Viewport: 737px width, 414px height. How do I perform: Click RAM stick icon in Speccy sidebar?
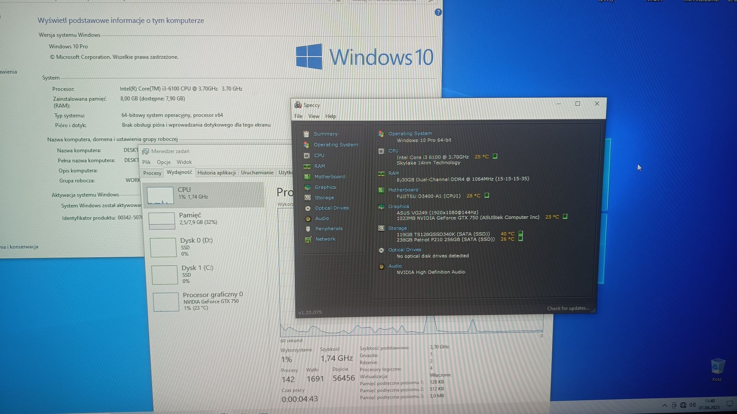point(307,166)
